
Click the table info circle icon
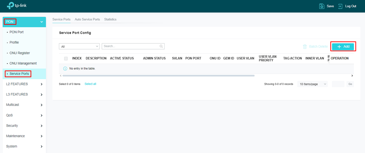[65, 69]
